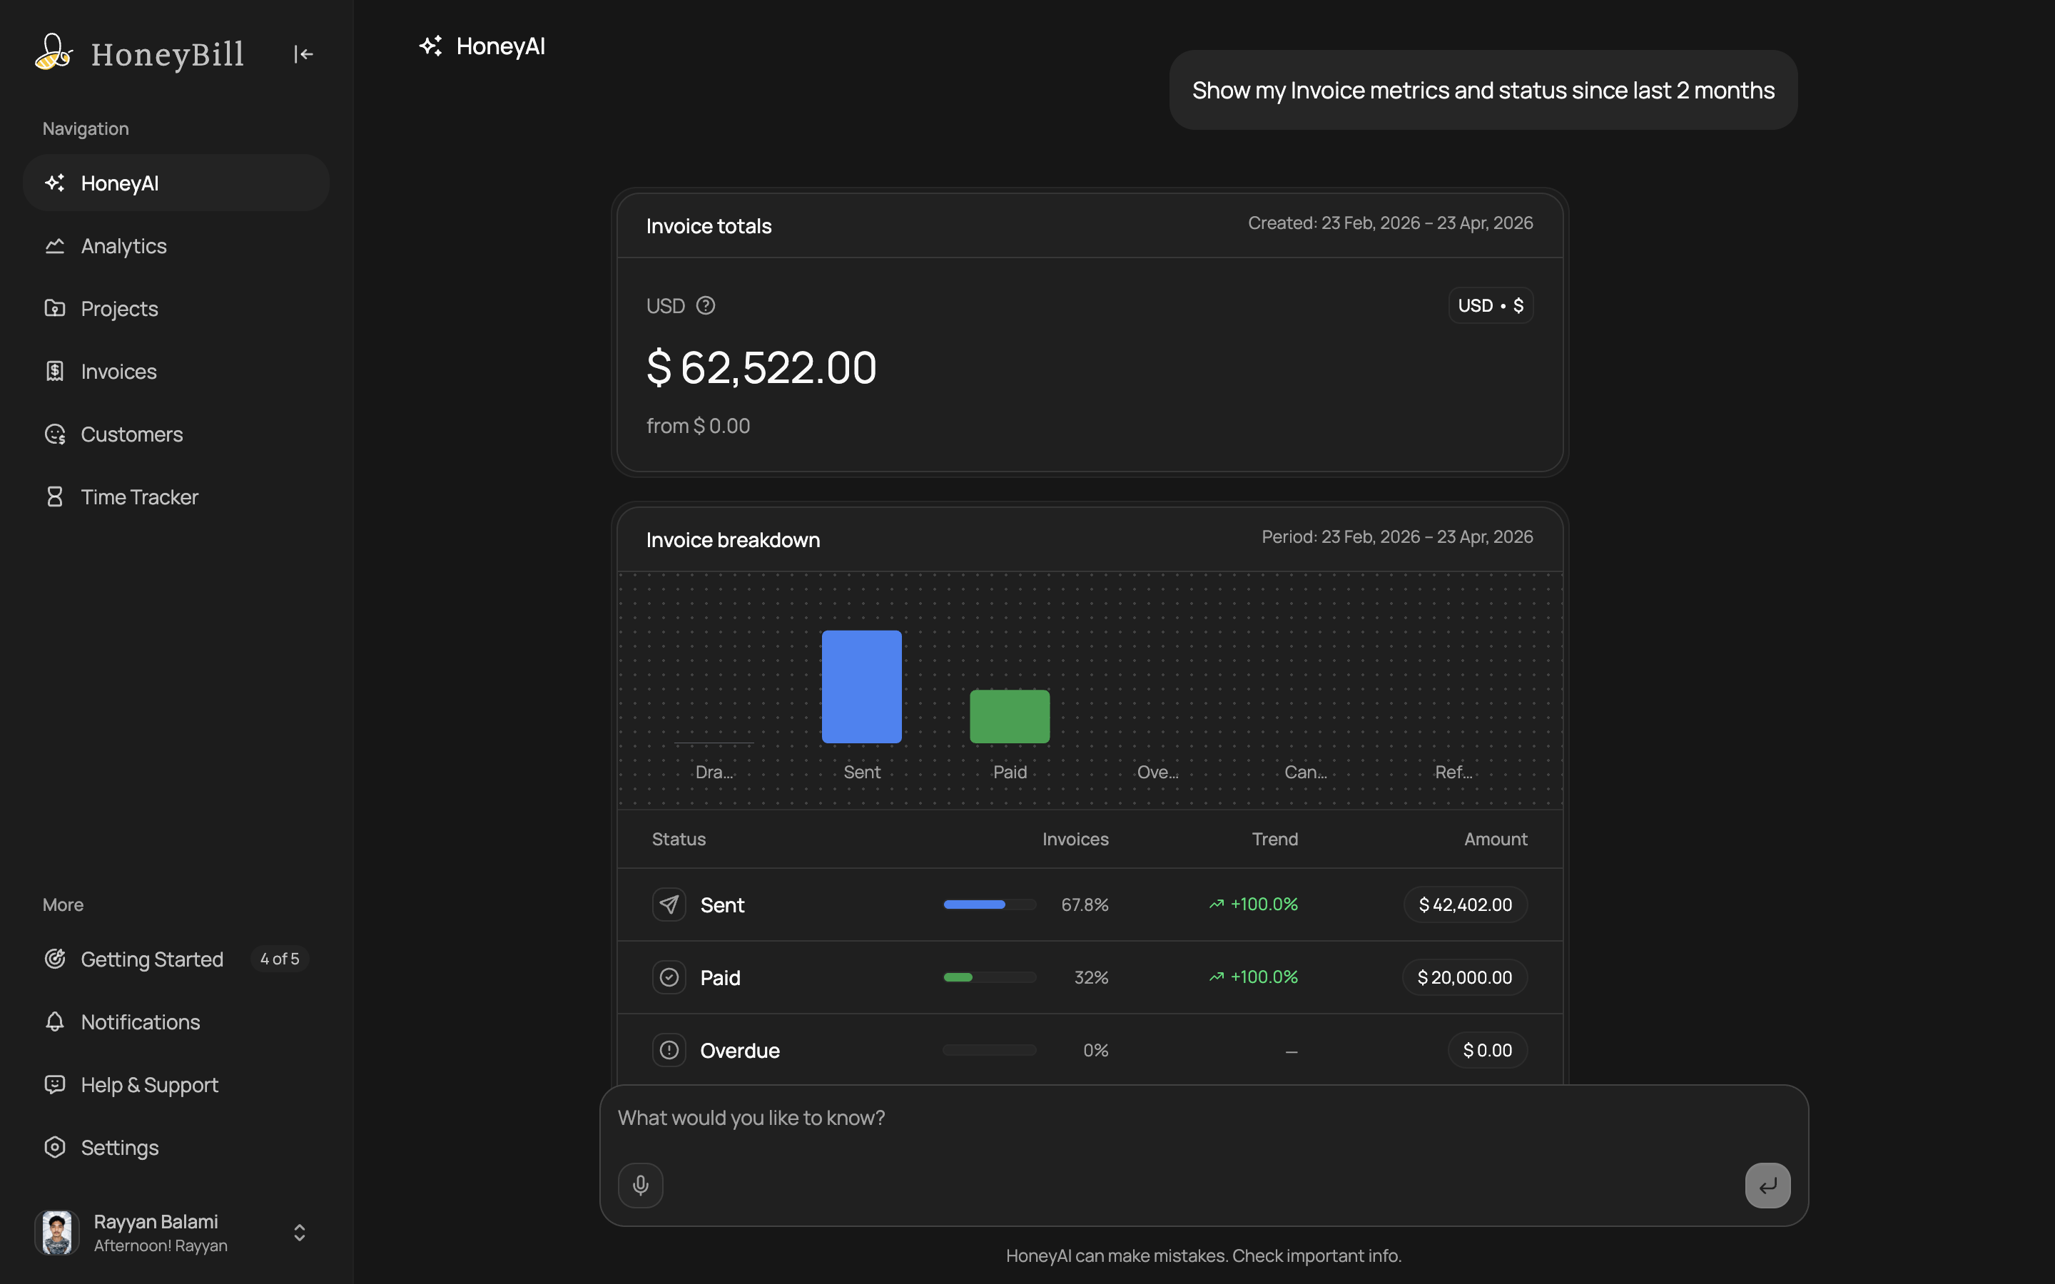Click the $ 42,402.00 amount badge
The height and width of the screenshot is (1284, 2055).
(x=1465, y=905)
